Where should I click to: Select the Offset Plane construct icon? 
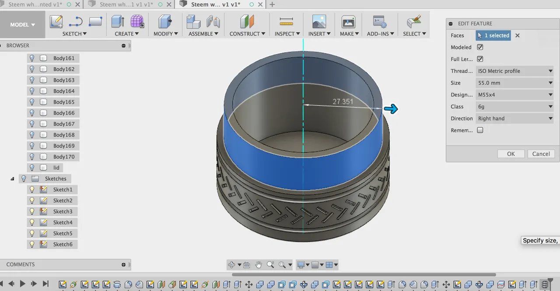[x=247, y=21]
